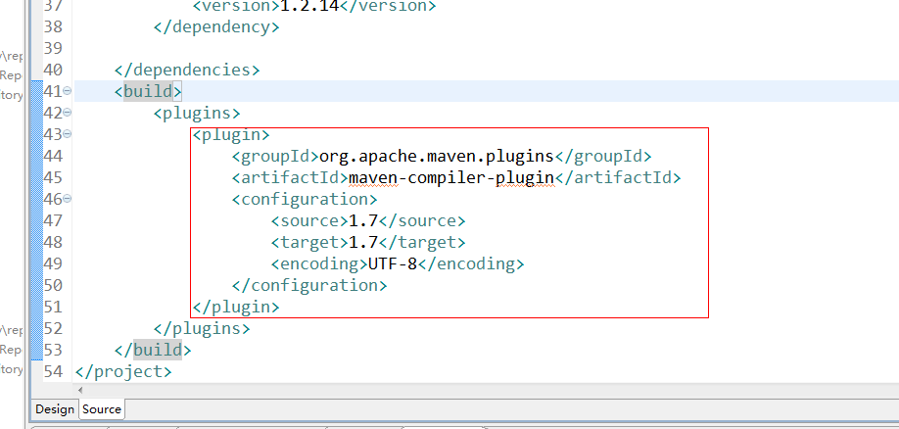Image resolution: width=899 pixels, height=429 pixels.
Task: Click the closing dependencies tag on line 40
Action: tap(187, 70)
